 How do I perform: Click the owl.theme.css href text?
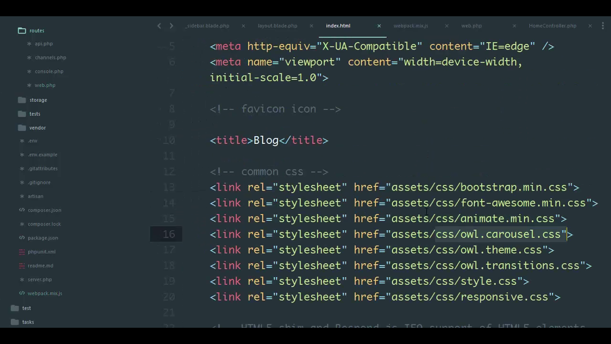[466, 250]
